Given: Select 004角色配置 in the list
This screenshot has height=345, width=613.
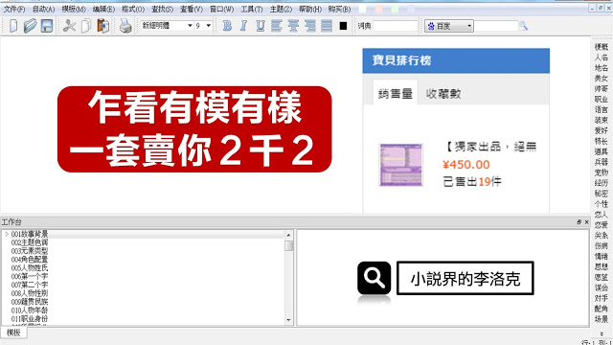Looking at the screenshot, I should tap(30, 260).
